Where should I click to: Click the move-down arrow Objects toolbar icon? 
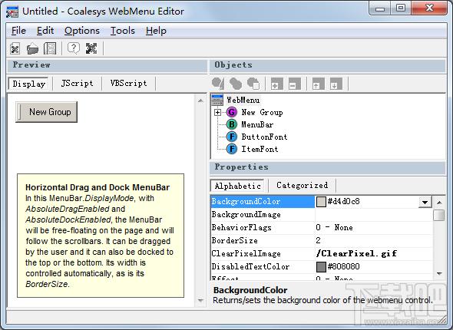tap(336, 84)
